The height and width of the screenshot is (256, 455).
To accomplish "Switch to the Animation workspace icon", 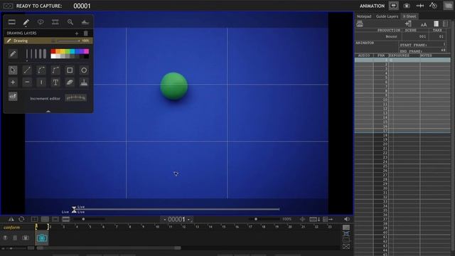I will (x=393, y=6).
